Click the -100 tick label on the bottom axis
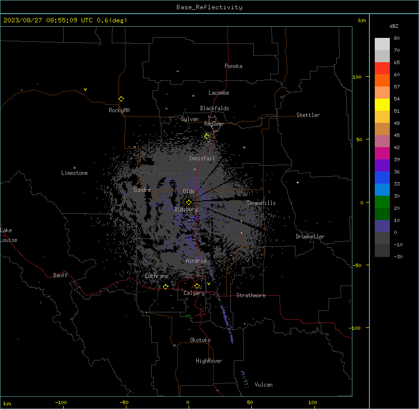 [61, 403]
